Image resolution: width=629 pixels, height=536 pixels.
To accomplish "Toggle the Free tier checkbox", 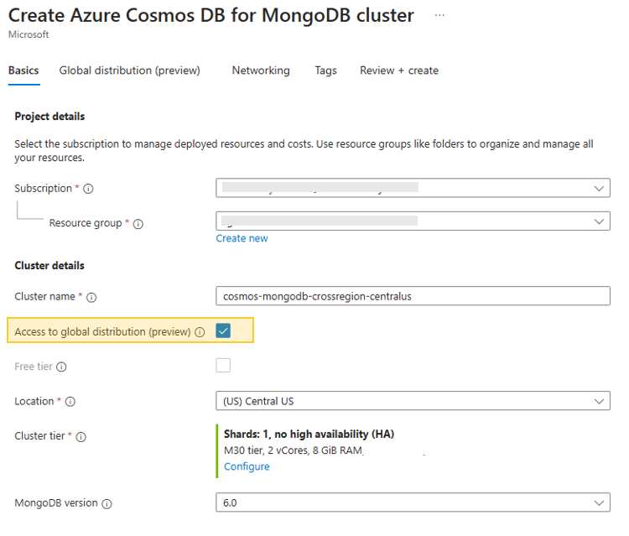I will point(223,366).
